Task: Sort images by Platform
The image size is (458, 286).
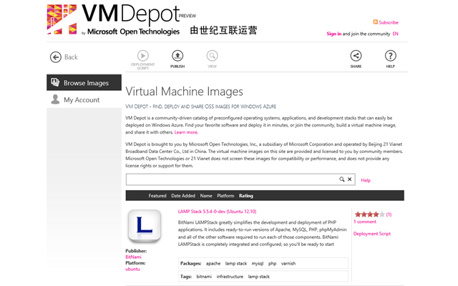Action: [225, 196]
